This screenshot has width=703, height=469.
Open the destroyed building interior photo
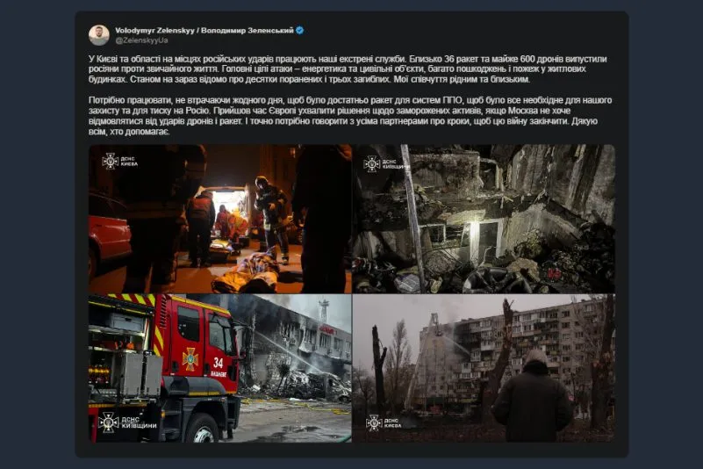pos(483,219)
